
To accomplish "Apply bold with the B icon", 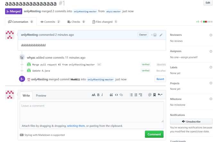I will tap(98, 95).
